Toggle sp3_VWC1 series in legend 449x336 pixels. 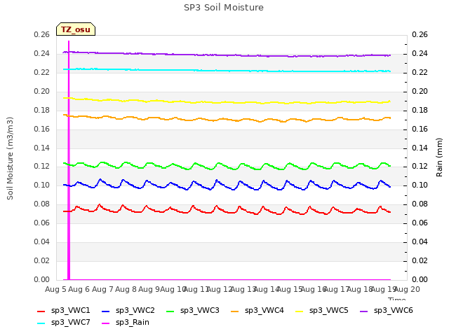click(x=64, y=311)
